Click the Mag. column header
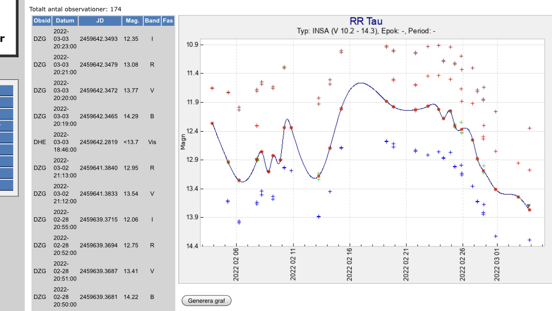Screen dimensions: 552x311 (x=132, y=21)
